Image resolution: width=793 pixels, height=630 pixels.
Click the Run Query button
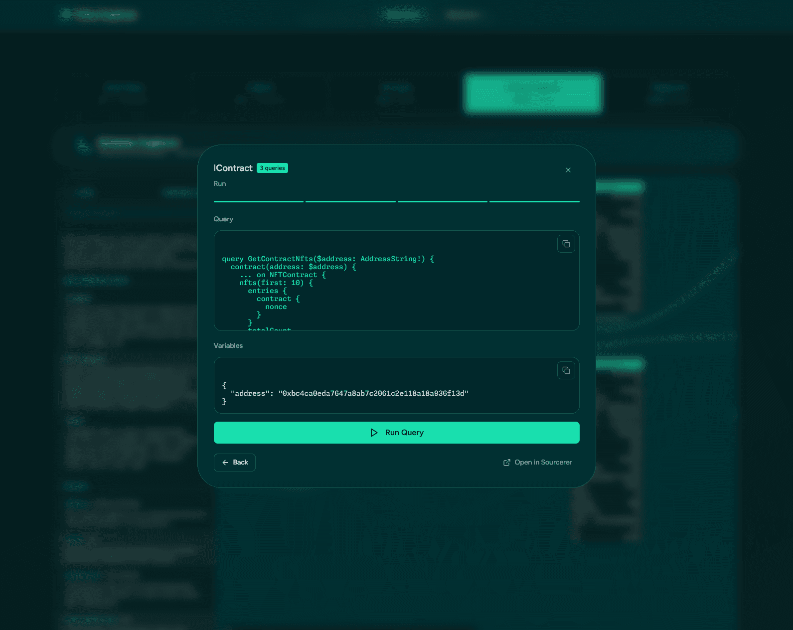point(396,433)
